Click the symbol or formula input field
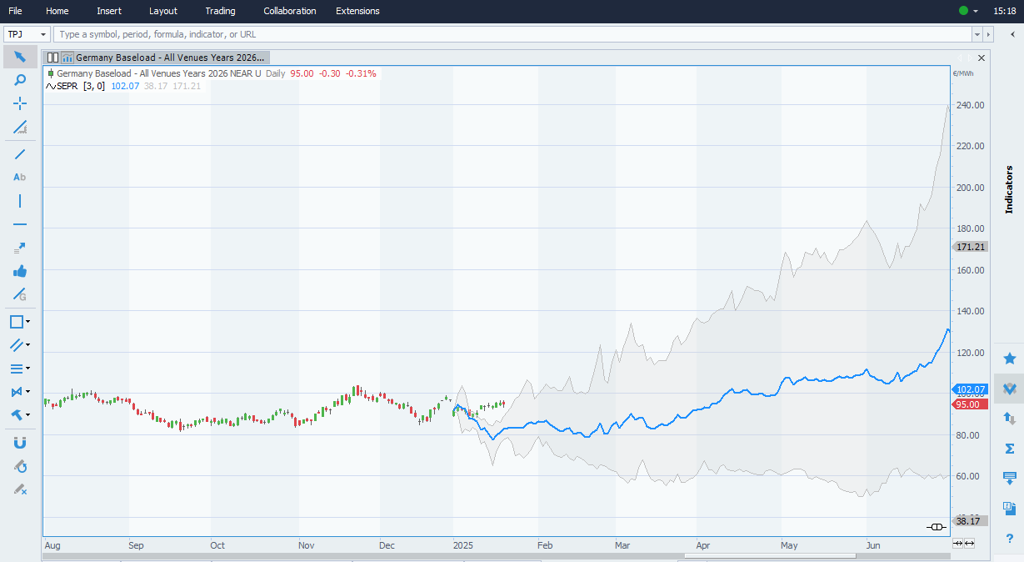Screen dimensions: 1024x562 point(512,34)
